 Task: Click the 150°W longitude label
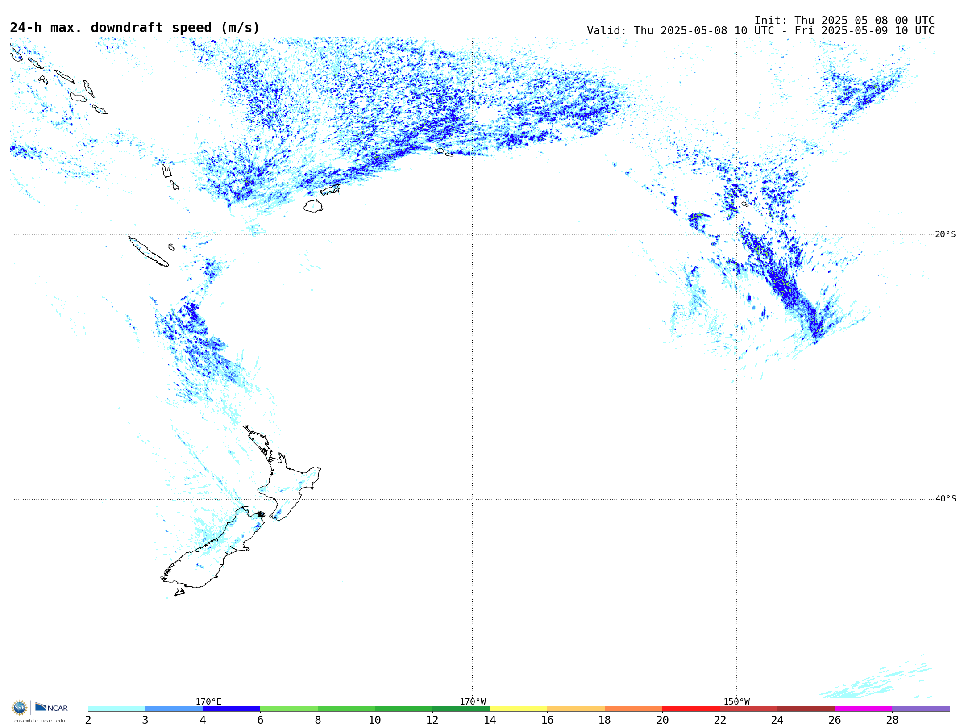pos(736,701)
